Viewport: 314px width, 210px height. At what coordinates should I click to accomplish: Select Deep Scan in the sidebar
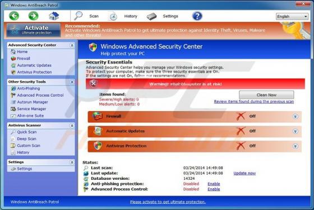click(x=27, y=139)
